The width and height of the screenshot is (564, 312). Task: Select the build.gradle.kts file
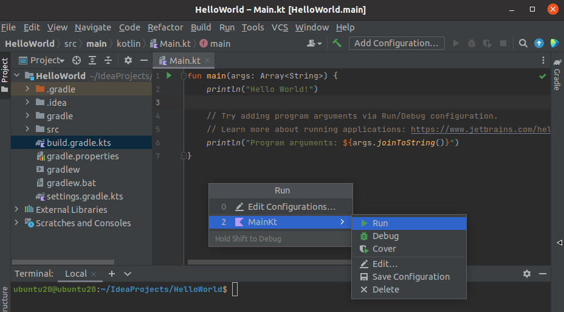[78, 142]
